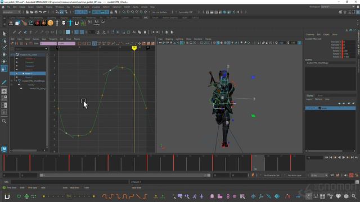360x202 pixels.
Task: Toggle the auto keyframe button
Action: point(351,175)
